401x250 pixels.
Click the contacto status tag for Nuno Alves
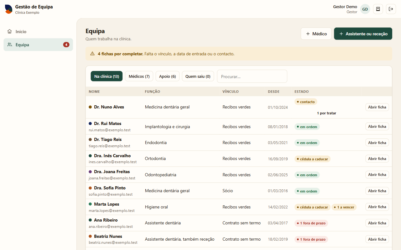click(306, 102)
